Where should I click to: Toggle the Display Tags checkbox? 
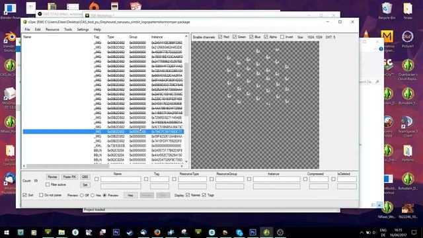tap(204, 195)
